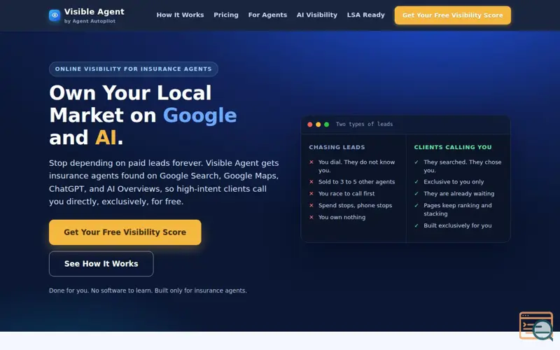This screenshot has height=350, width=560.
Task: Click the red dot in leads window
Action: click(x=310, y=125)
